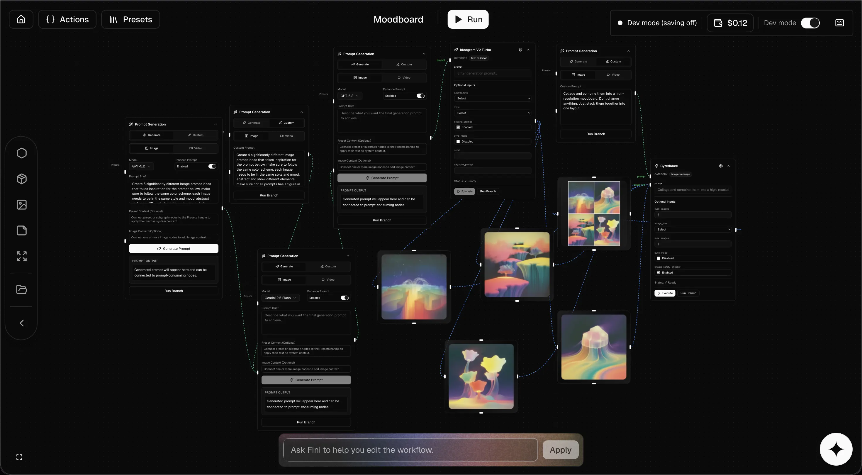Image resolution: width=862 pixels, height=475 pixels.
Task: Open the keyboard shortcuts icon
Action: coord(840,23)
